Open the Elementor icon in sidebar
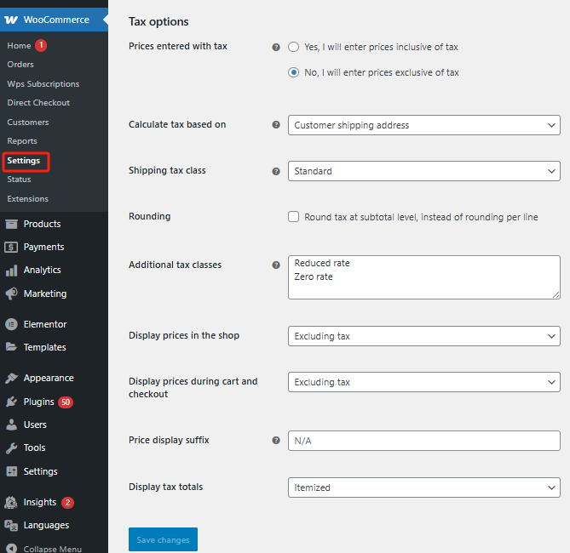 click(11, 324)
